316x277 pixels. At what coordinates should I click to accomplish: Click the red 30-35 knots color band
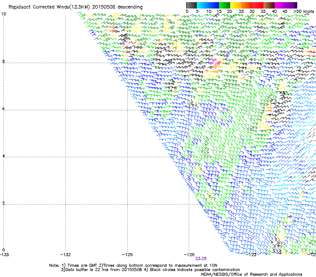258,5
